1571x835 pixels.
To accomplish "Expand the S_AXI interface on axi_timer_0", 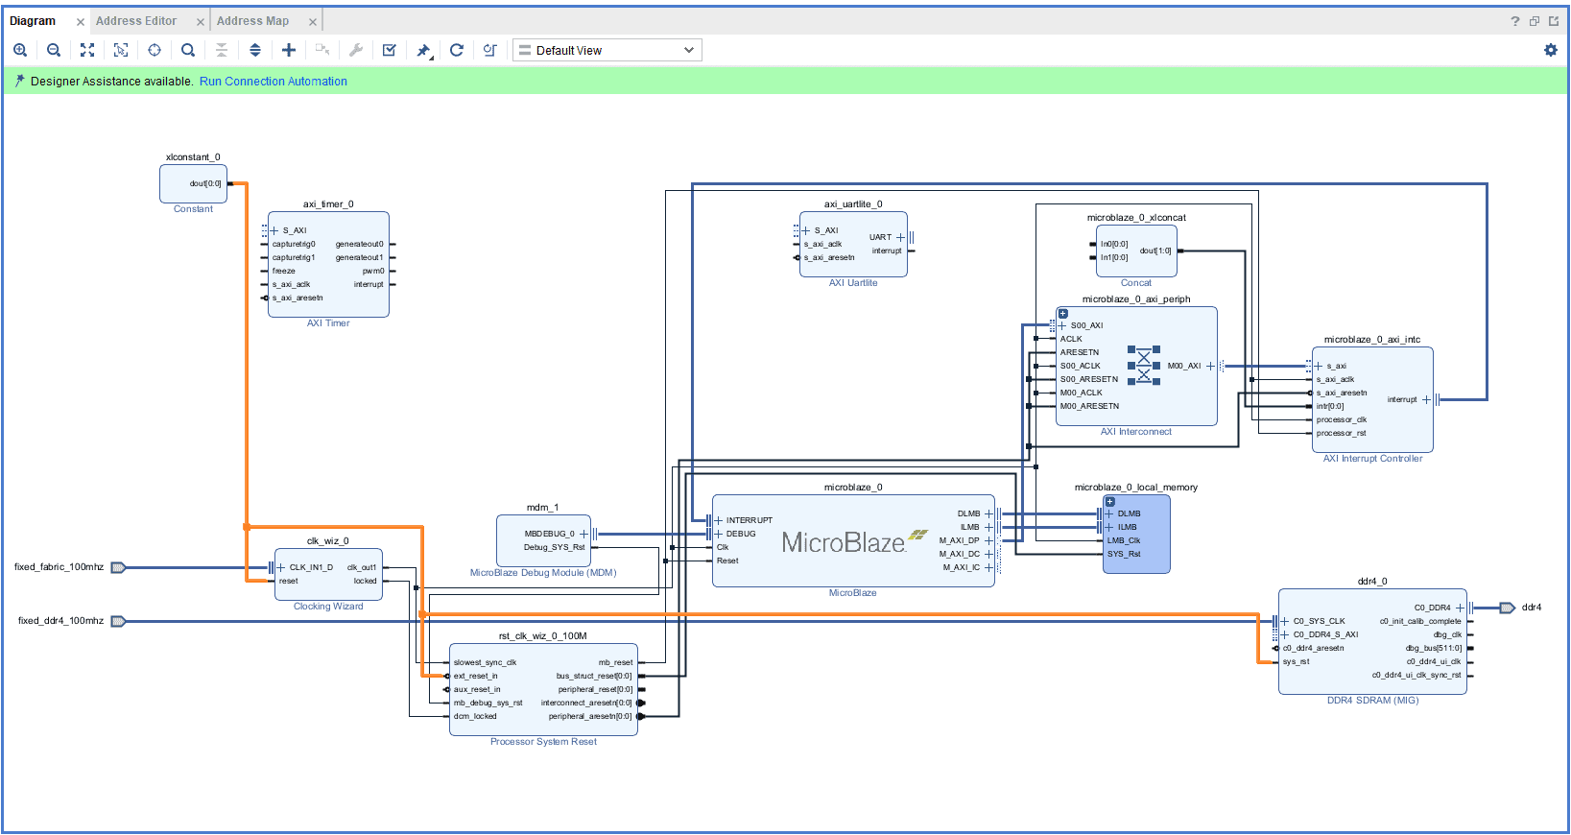I will coord(274,230).
